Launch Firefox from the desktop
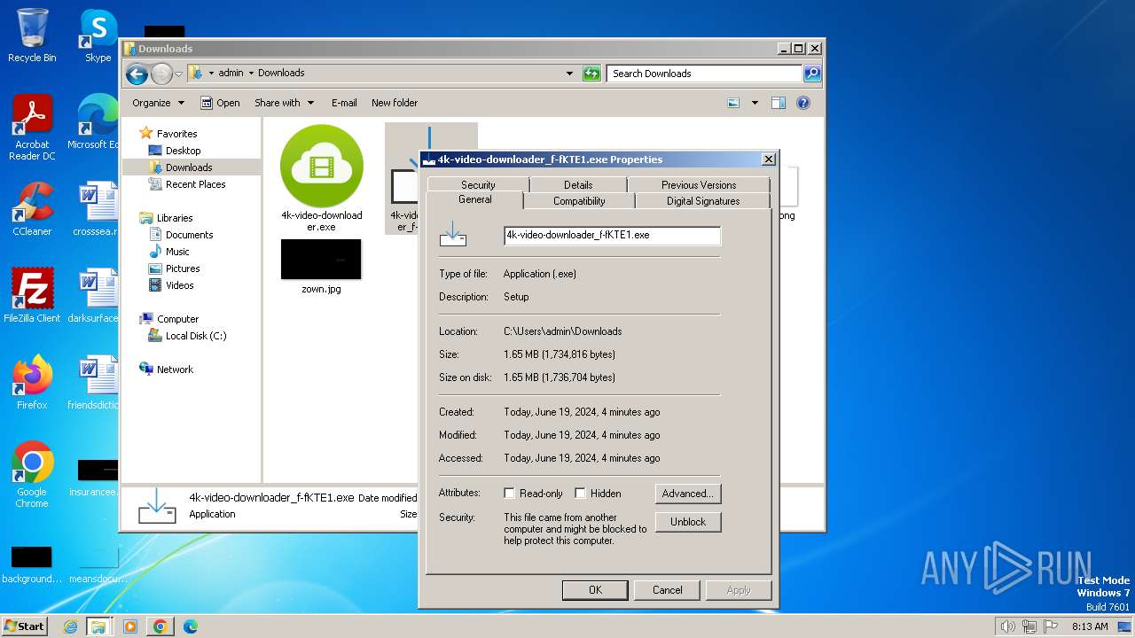Image resolution: width=1135 pixels, height=638 pixels. (32, 383)
